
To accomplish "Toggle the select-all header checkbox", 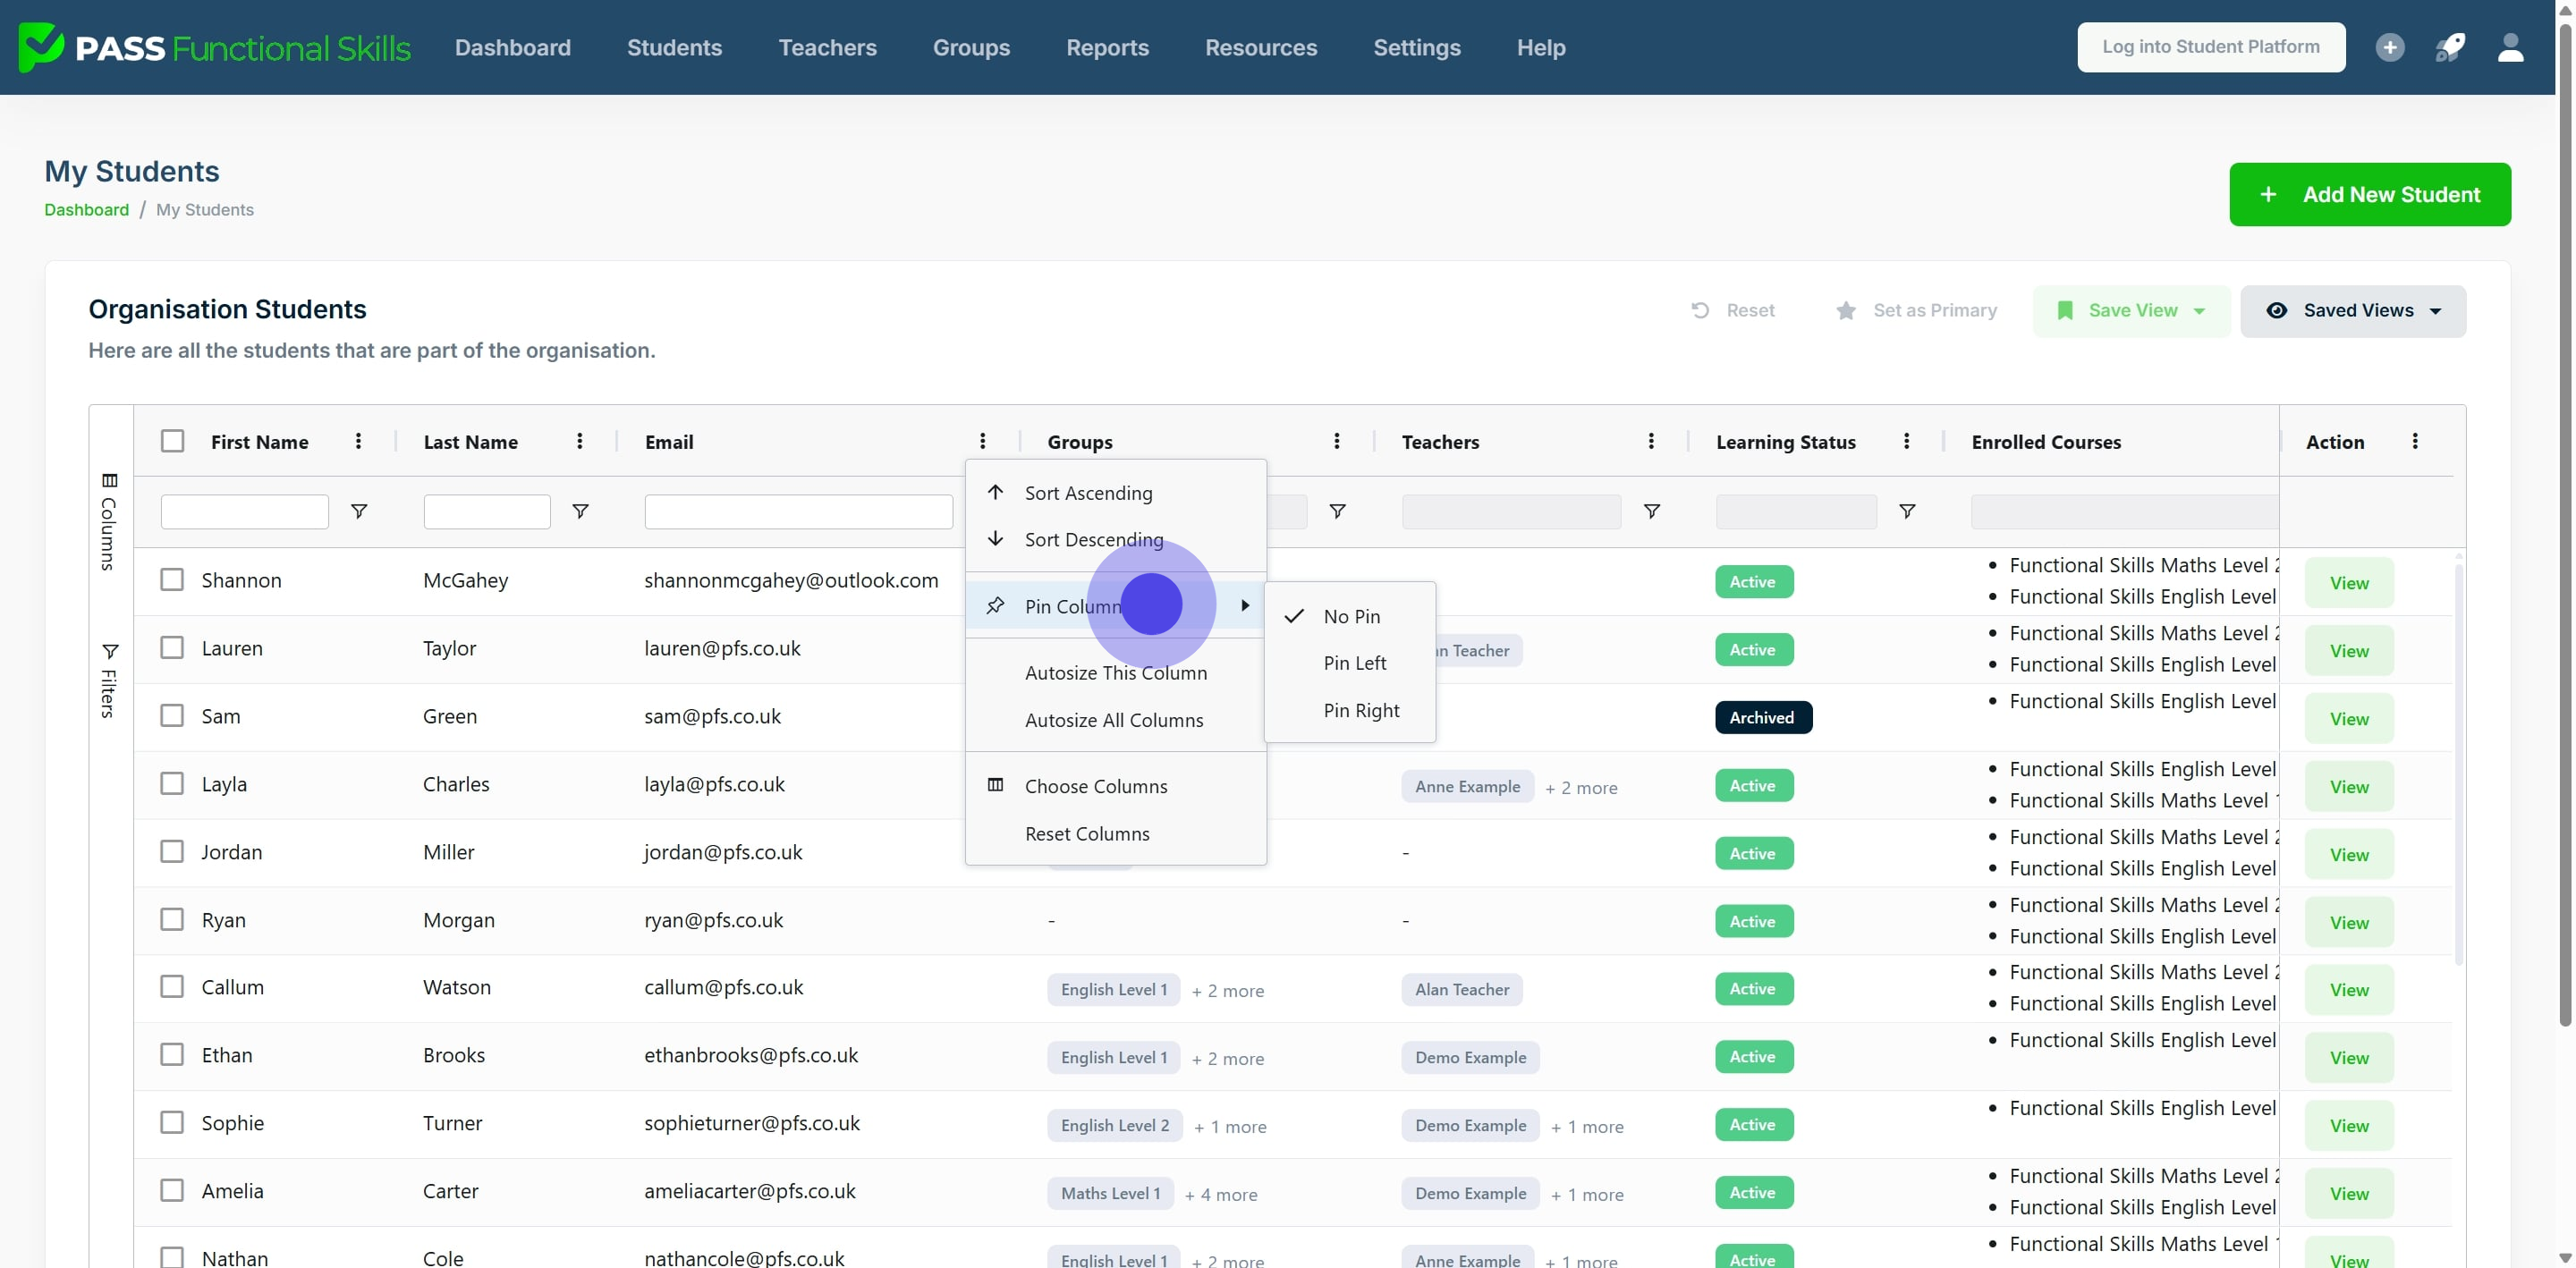I will 173,441.
